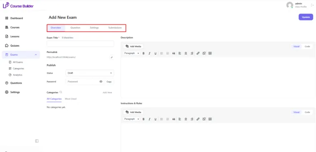
Task: Toggle underline in Instructions & Rules editor
Action: pos(156,119)
